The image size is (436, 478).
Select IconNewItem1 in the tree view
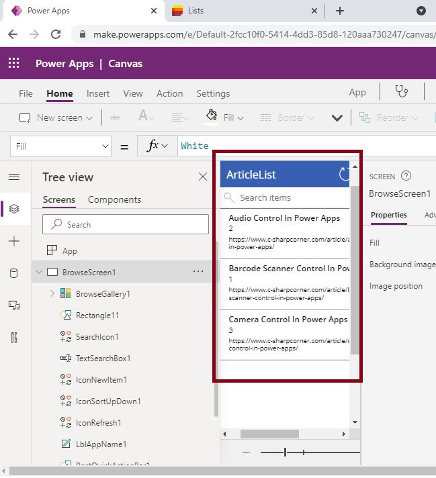(101, 380)
